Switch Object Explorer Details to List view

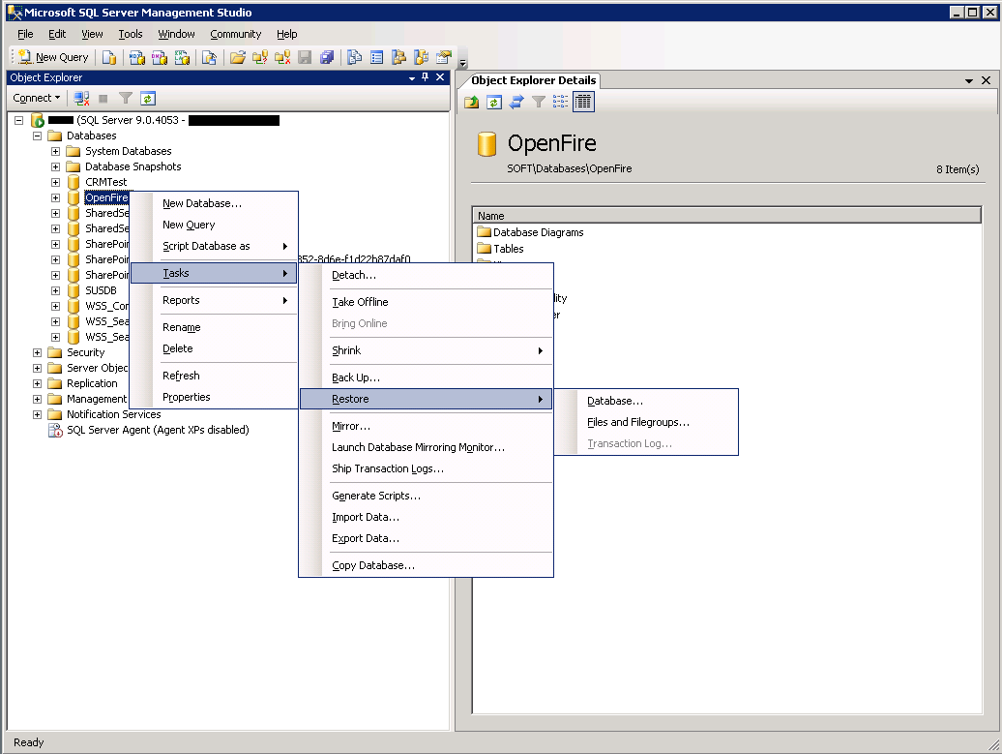click(560, 102)
